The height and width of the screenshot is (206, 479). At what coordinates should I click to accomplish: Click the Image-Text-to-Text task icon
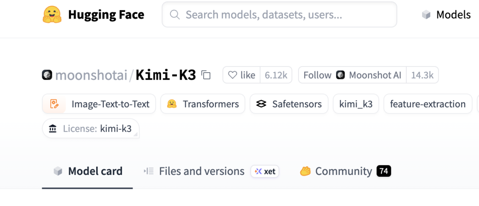pyautogui.click(x=55, y=104)
